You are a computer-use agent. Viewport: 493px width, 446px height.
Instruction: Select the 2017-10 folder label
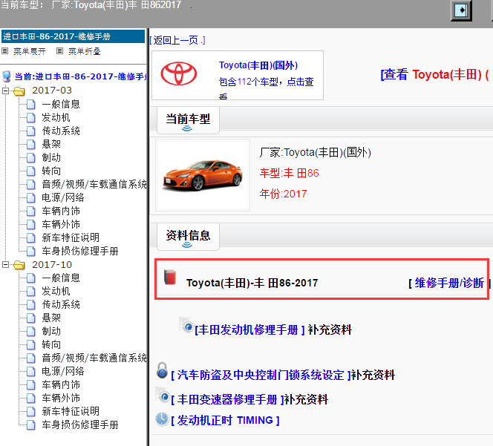[x=52, y=265]
